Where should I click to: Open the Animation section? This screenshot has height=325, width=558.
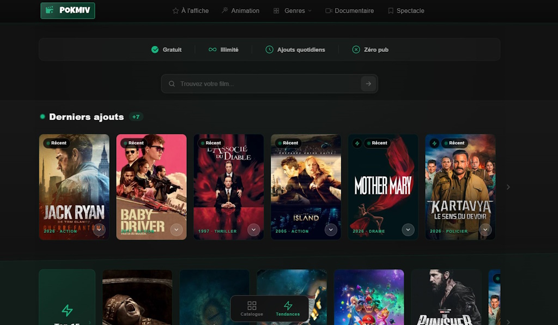coord(240,11)
